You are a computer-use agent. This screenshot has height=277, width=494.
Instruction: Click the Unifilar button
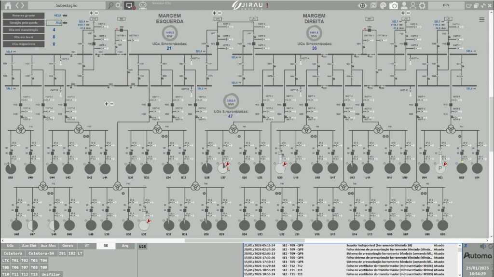[x=51, y=274]
